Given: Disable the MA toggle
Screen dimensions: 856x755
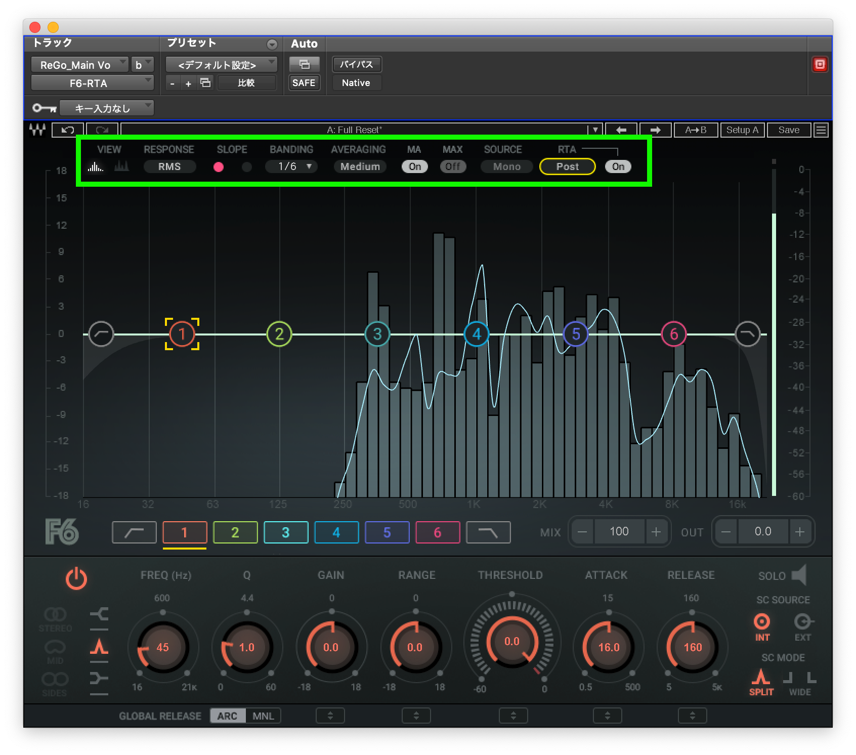Looking at the screenshot, I should 414,166.
